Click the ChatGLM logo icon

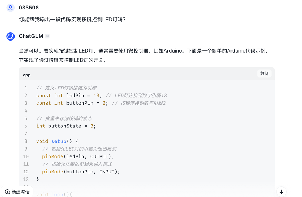tap(11, 36)
